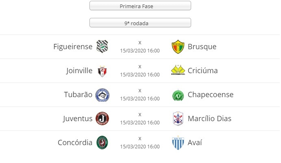Select the Criciúma team logo
The width and height of the screenshot is (281, 163).
[x=178, y=70]
